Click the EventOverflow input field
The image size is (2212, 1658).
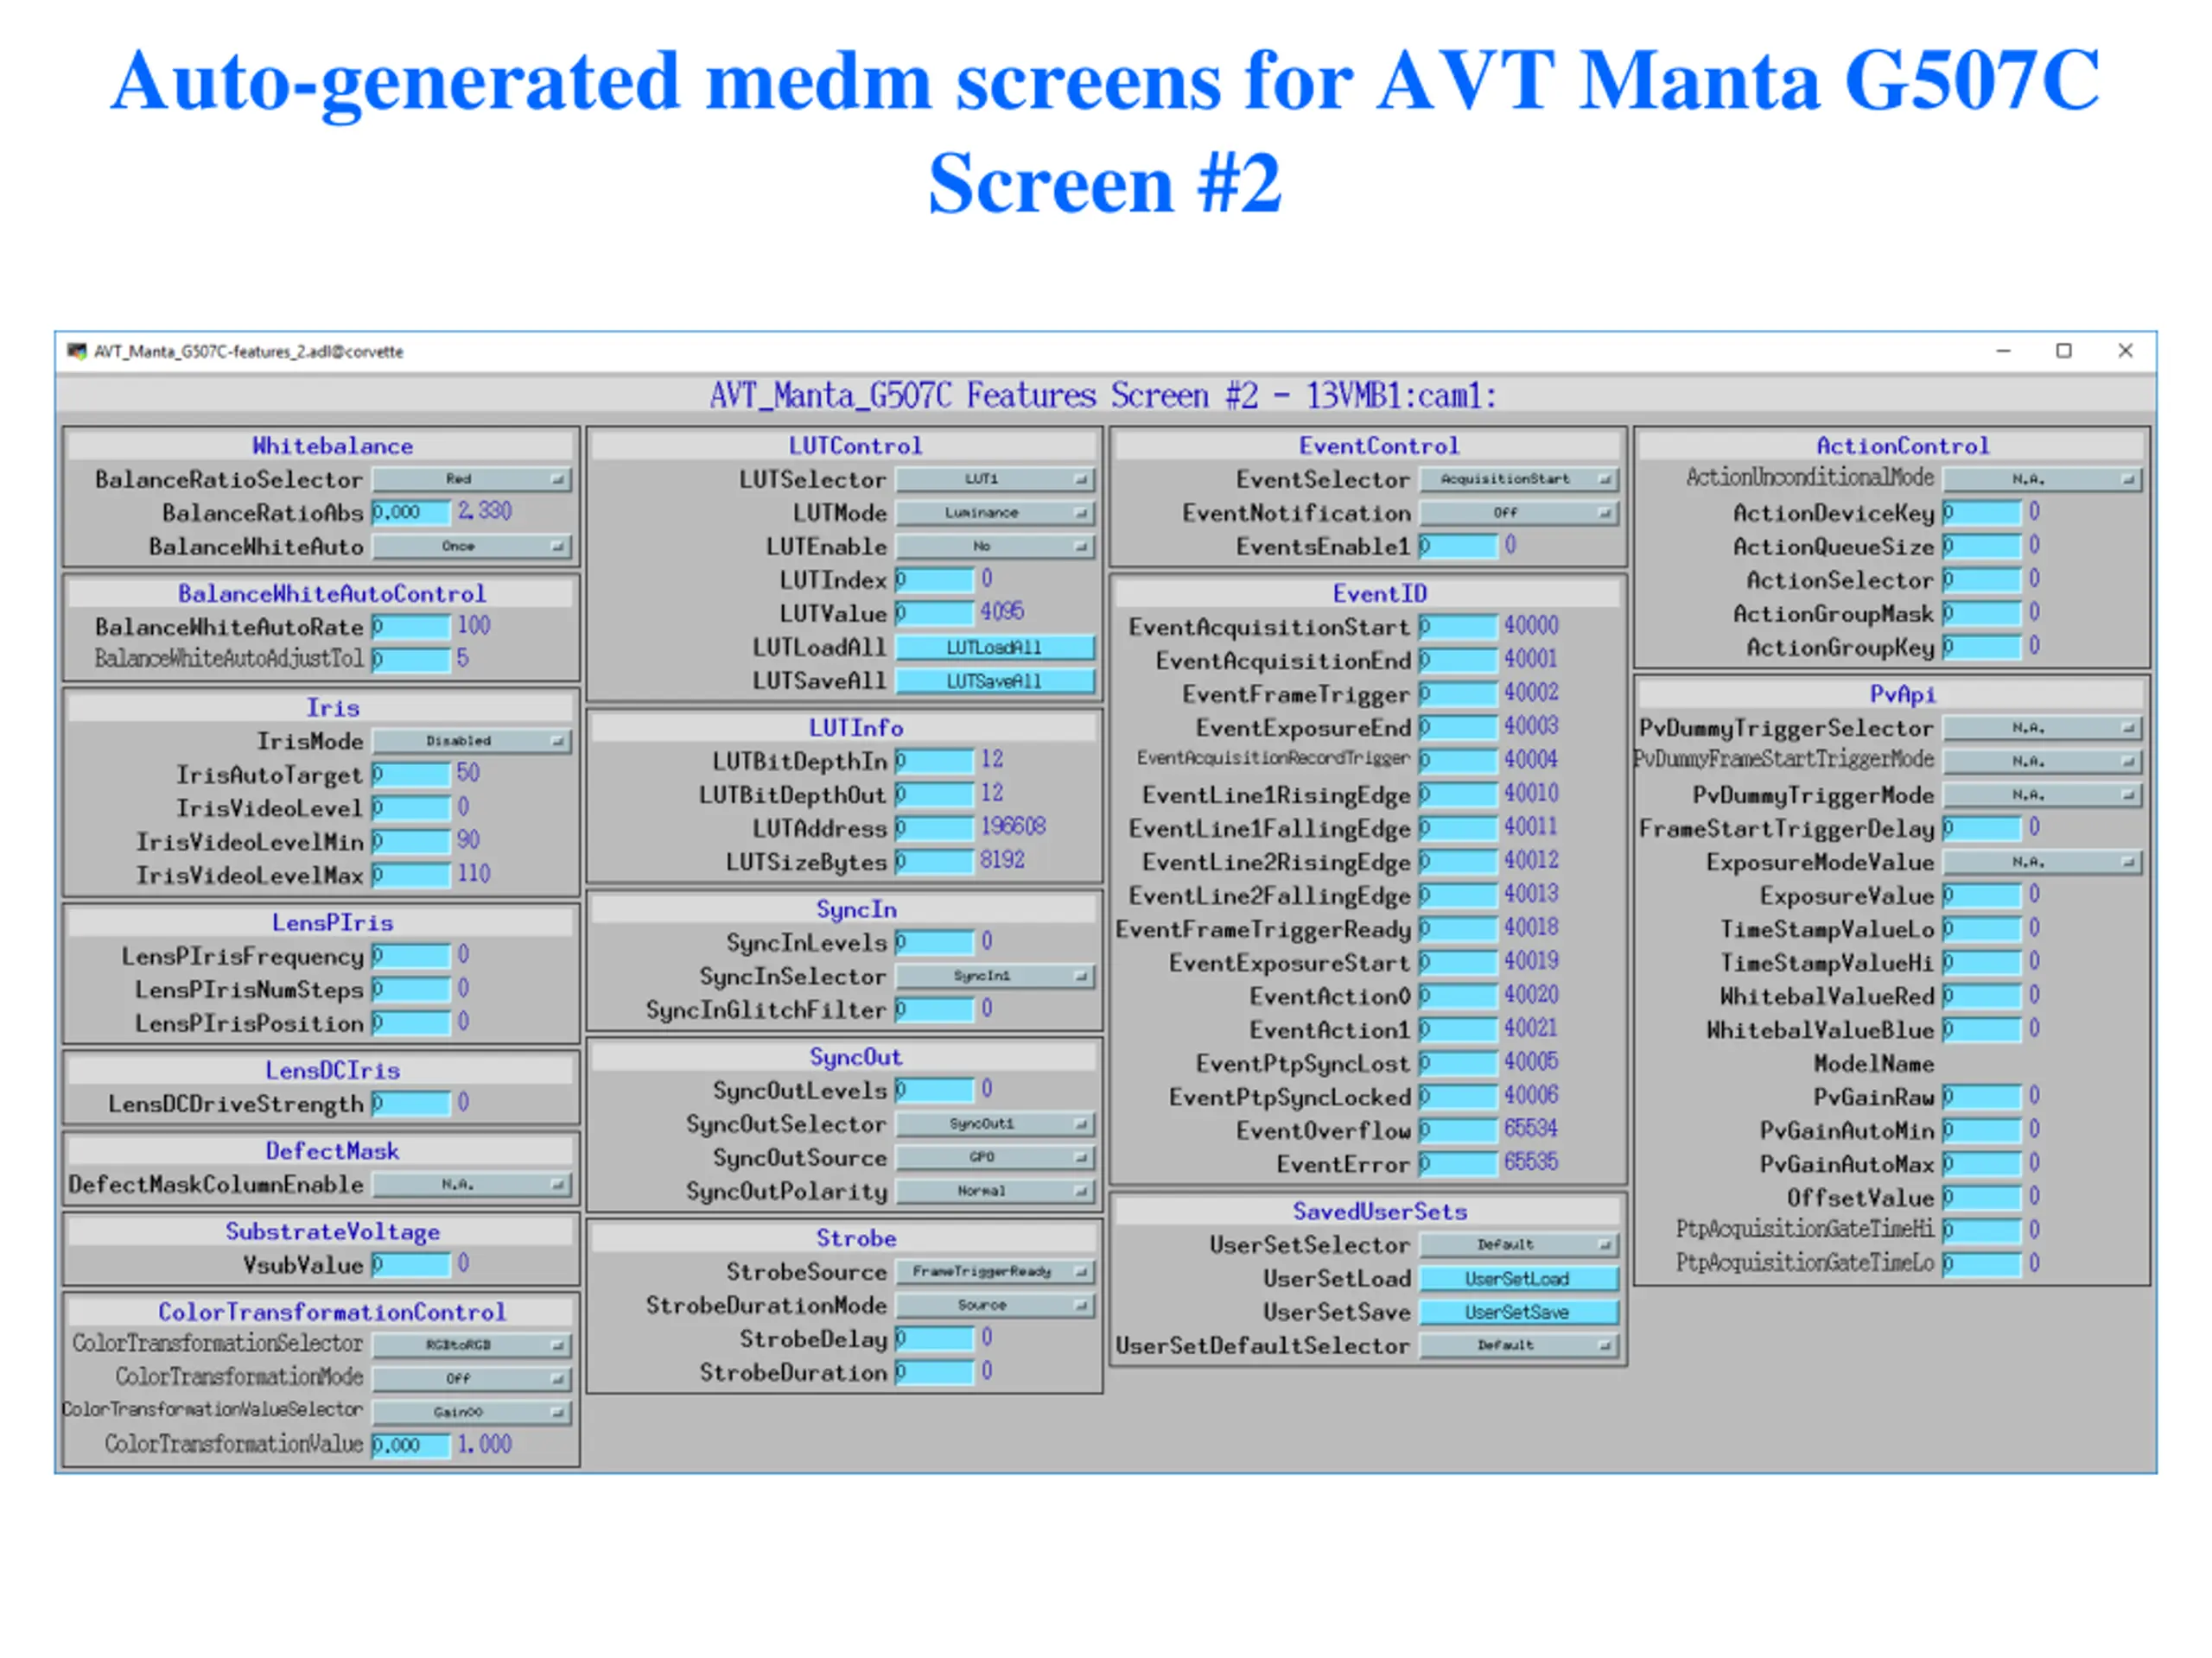pos(1459,1131)
